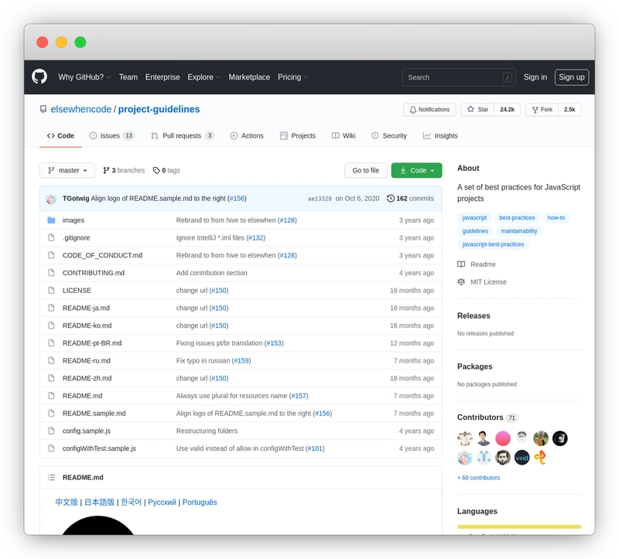619x559 pixels.
Task: Click the dark 'void' contributor avatar
Action: [522, 458]
